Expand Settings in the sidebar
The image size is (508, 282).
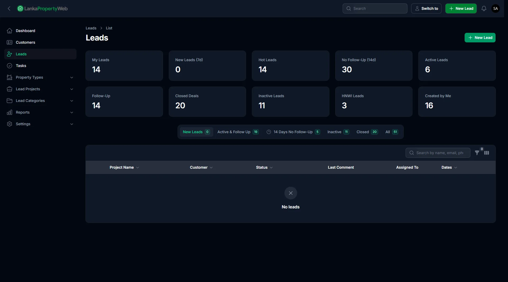[40, 124]
